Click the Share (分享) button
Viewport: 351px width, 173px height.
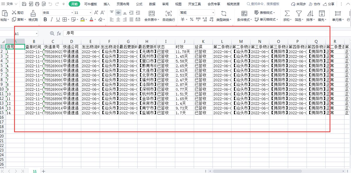coord(329,4)
